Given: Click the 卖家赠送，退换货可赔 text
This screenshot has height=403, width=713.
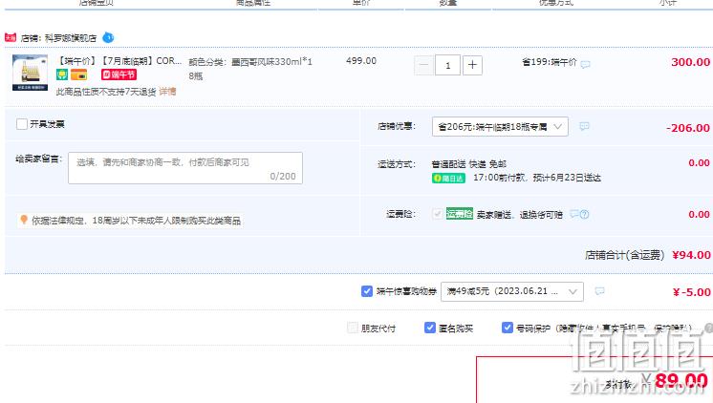Looking at the screenshot, I should click(519, 215).
